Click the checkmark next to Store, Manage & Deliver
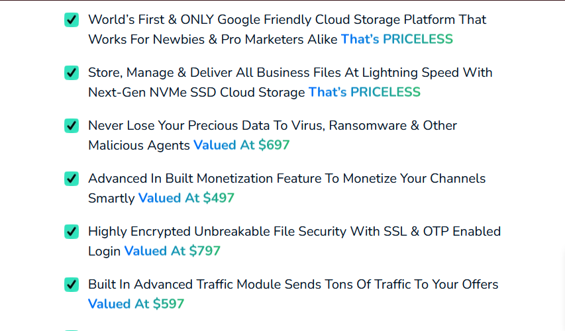This screenshot has width=565, height=331. point(72,73)
